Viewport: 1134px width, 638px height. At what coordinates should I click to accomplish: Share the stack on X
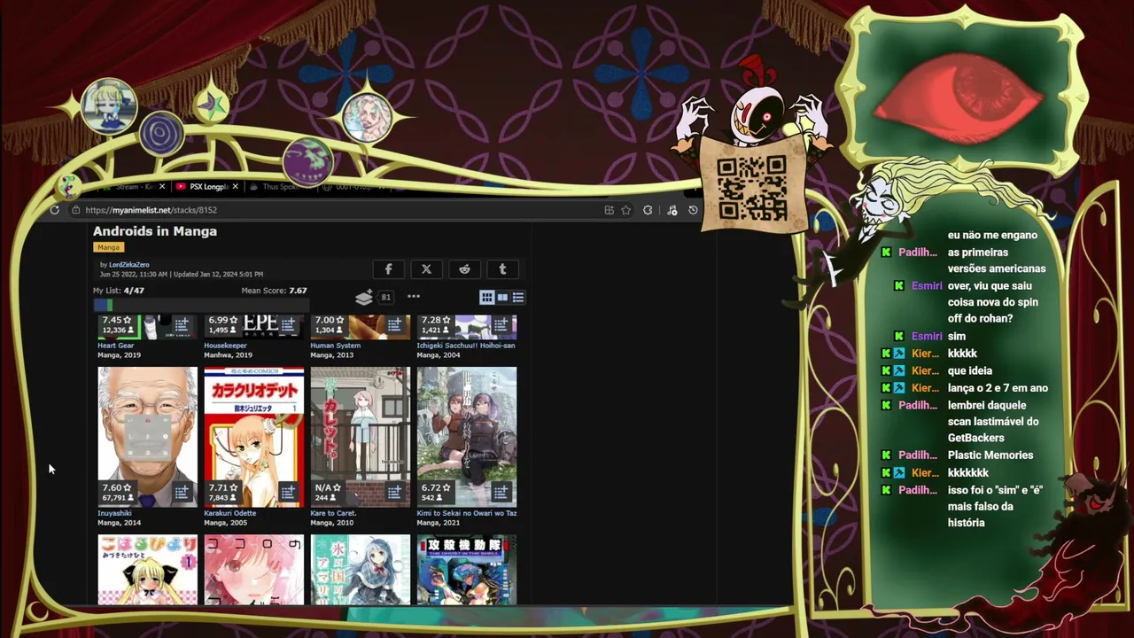tap(426, 269)
